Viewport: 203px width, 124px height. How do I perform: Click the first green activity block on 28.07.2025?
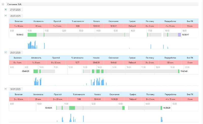point(32,35)
